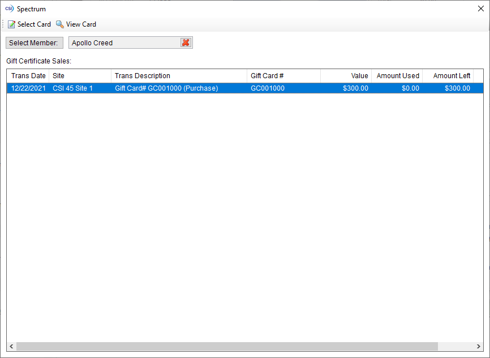Image resolution: width=490 pixels, height=358 pixels.
Task: Sort by Trans Date column header
Action: tap(28, 76)
